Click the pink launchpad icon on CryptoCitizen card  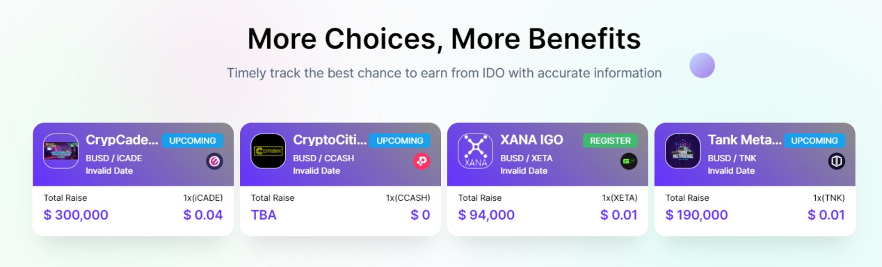point(422,161)
